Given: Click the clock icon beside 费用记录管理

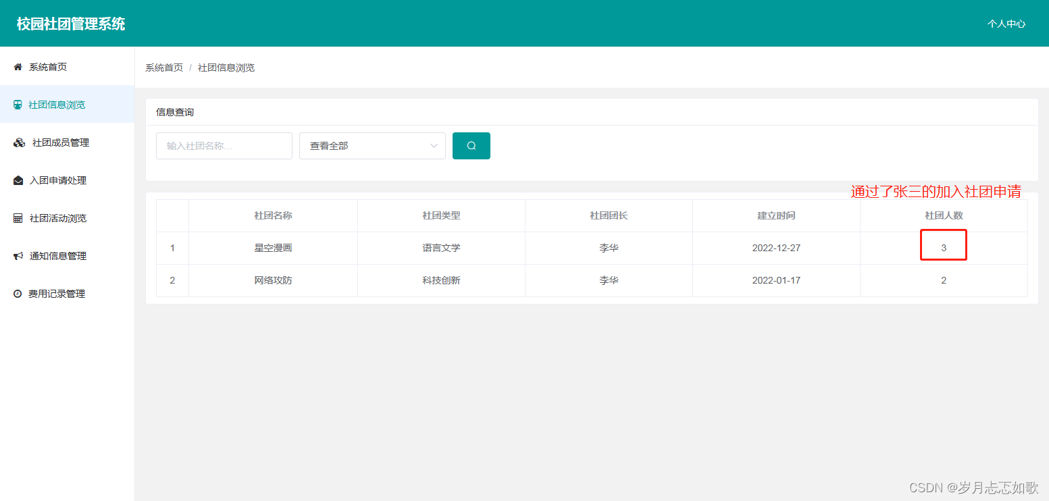Looking at the screenshot, I should click(18, 294).
